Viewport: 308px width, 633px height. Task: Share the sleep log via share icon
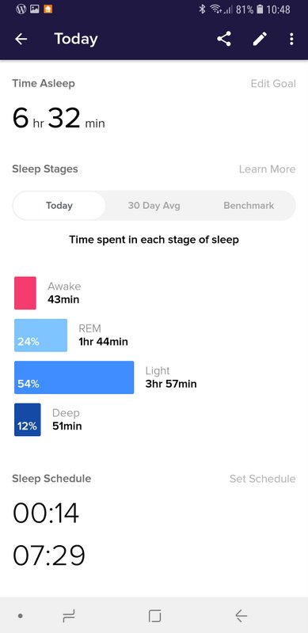pyautogui.click(x=224, y=39)
